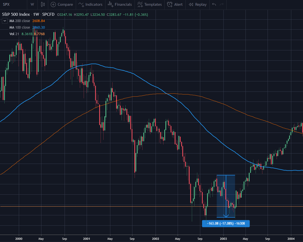Viewport: 303px width, 242px height.
Task: Select the S&P 500 Index title legend
Action: point(16,14)
